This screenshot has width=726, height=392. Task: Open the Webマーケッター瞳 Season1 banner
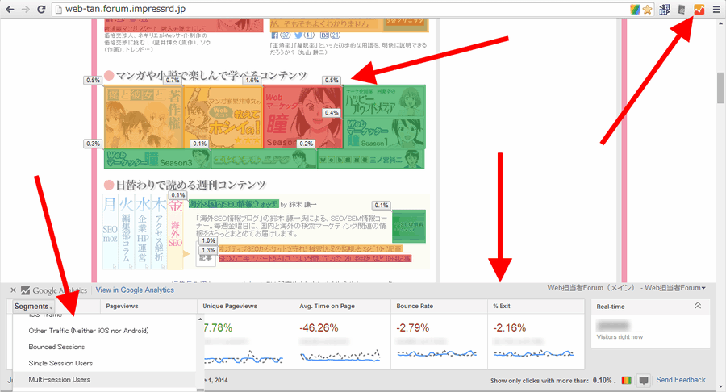(385, 133)
